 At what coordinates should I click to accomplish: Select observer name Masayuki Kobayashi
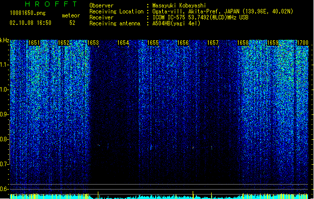point(179,5)
